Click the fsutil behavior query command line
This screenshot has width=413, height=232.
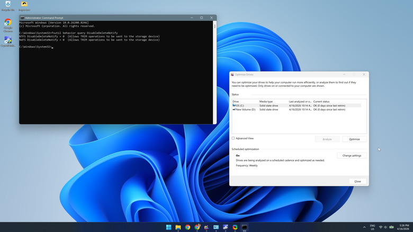tap(68, 33)
